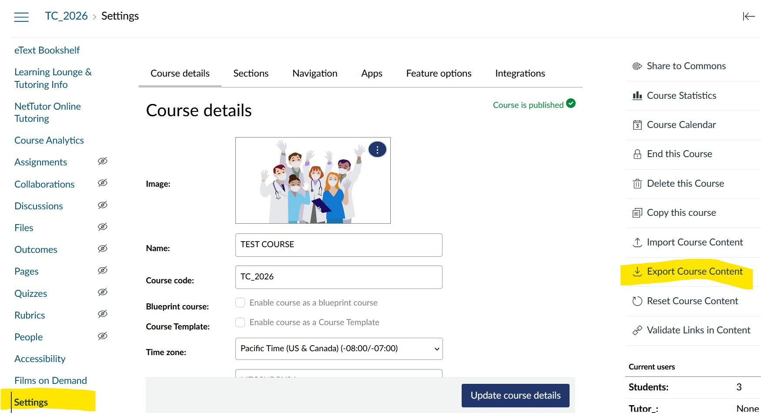Screen dimensions: 761x413
Task: Open the Course Analytics link
Action: [x=49, y=141]
